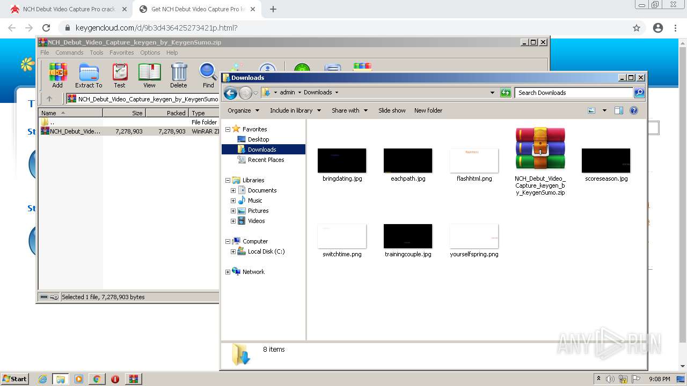Sort WinRAR list by Packed column
Image resolution: width=687 pixels, height=386 pixels.
(167, 113)
